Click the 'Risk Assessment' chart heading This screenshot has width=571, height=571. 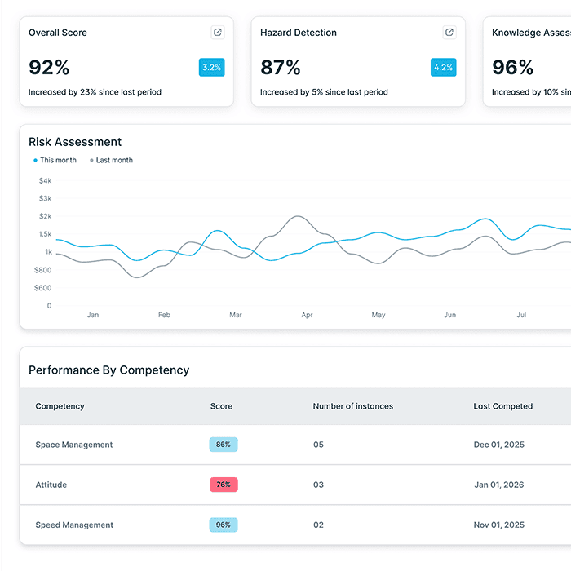pos(75,142)
